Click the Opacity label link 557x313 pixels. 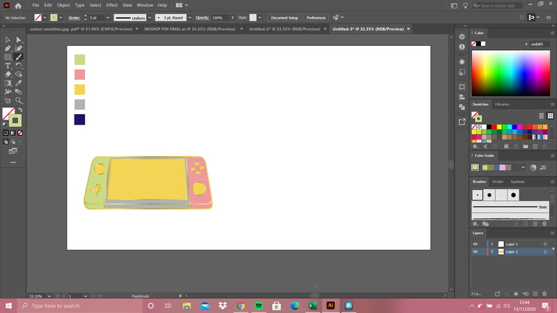202,18
